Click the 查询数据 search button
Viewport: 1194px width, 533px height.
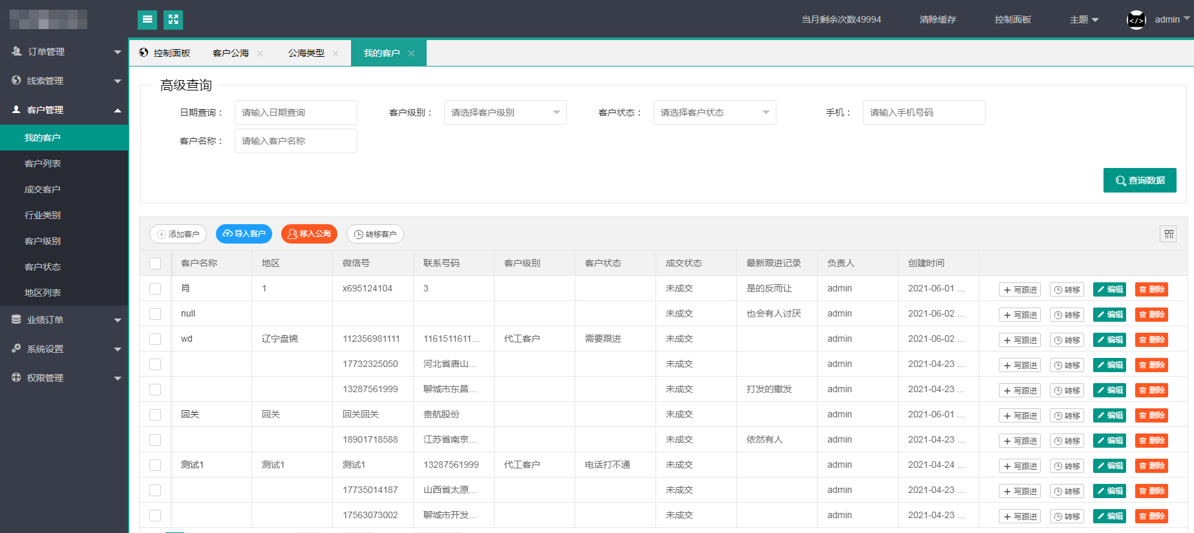(x=1140, y=180)
